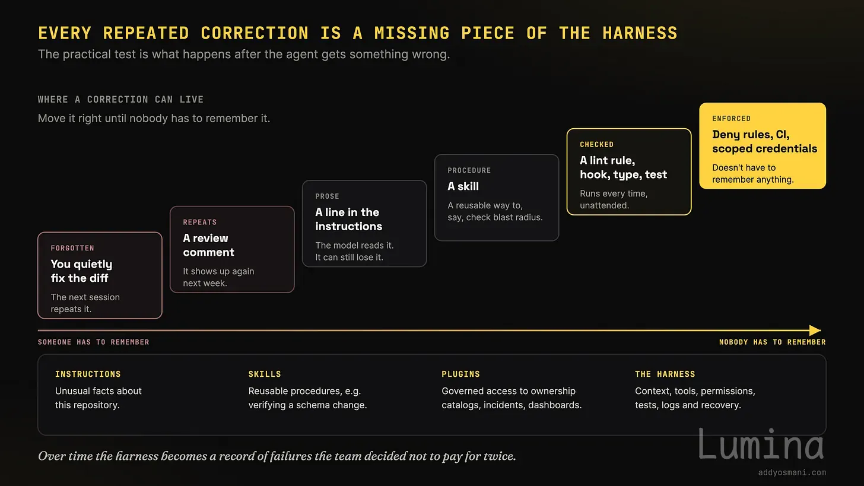Click the subtitle about the practical test
The width and height of the screenshot is (864, 486).
pos(244,55)
